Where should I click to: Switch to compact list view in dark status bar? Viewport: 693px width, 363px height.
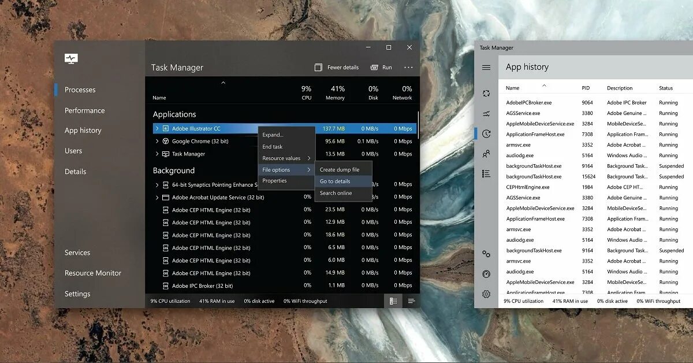[x=411, y=301]
